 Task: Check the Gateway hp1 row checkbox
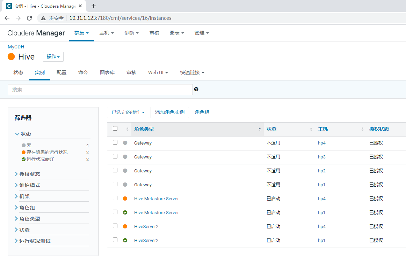[x=115, y=184]
